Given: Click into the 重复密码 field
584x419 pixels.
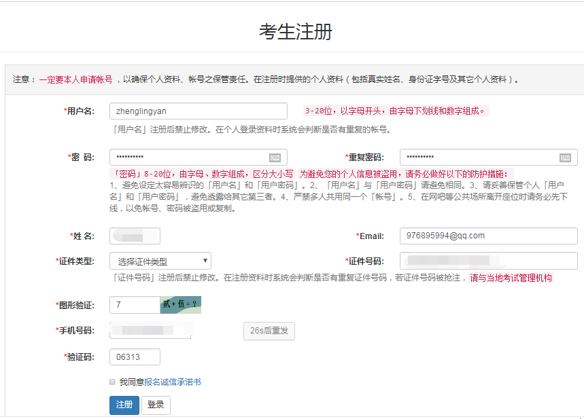Looking at the screenshot, I should [x=479, y=158].
